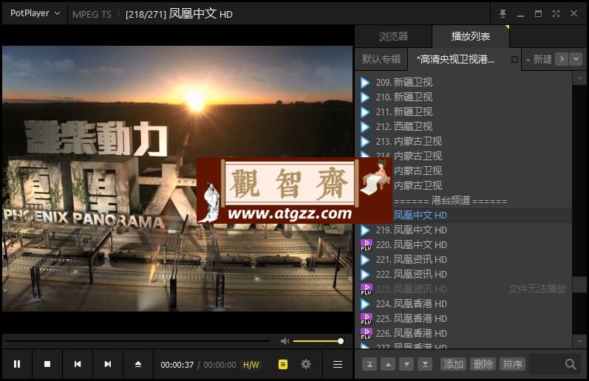The image size is (589, 381).
Task: Toggle the yellow playlist panel button
Action: [283, 364]
